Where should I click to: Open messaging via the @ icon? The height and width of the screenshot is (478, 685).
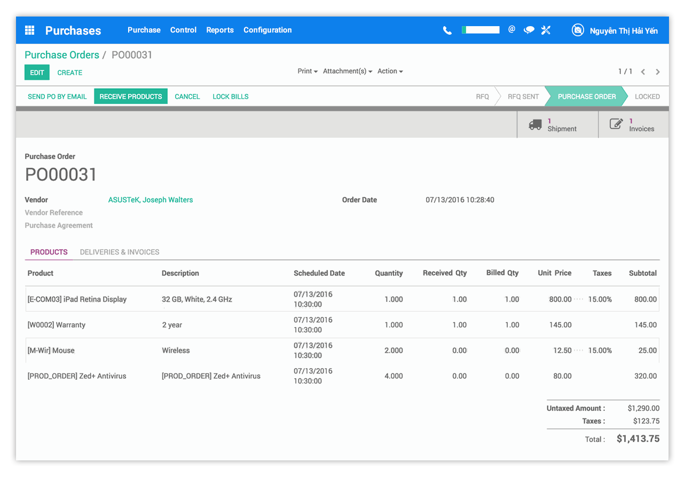511,30
